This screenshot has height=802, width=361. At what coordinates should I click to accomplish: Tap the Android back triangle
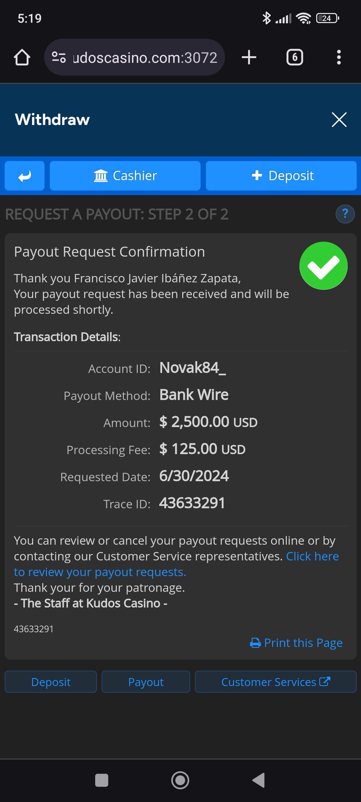coord(259,780)
